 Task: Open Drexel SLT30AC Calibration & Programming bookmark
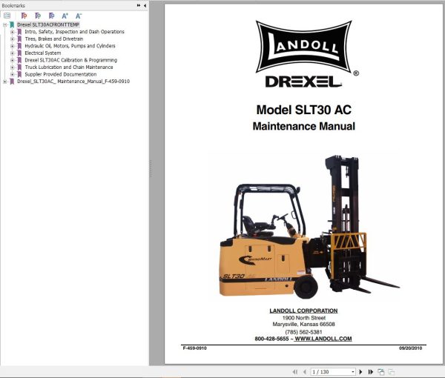tap(70, 60)
